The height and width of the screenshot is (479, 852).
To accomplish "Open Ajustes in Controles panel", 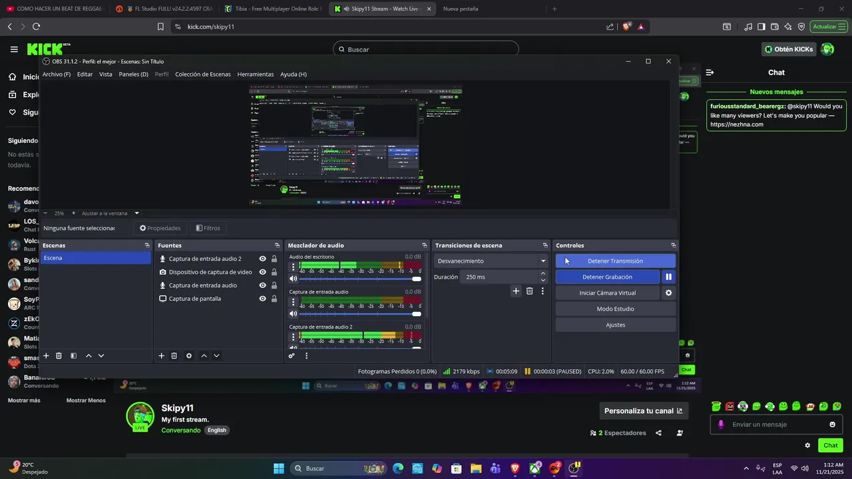I will pos(616,325).
